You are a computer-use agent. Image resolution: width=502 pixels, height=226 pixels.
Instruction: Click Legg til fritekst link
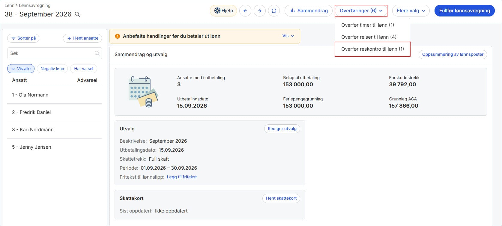[x=182, y=177]
